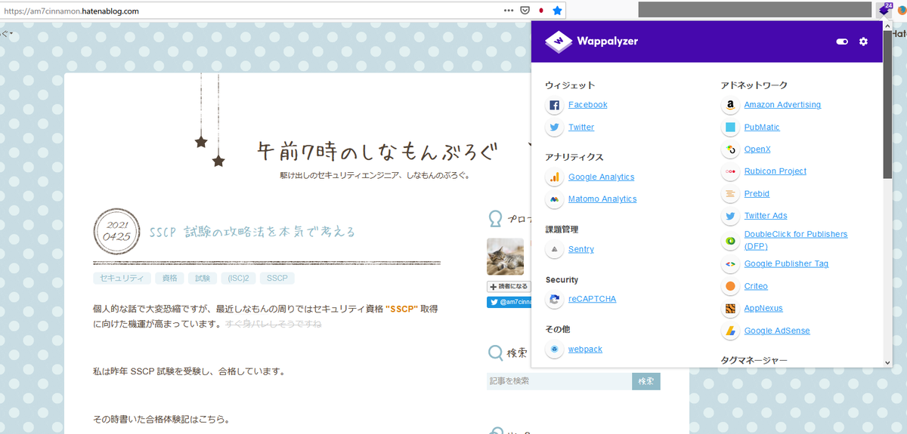
Task: Open the Twitter Ads link
Action: pos(766,216)
